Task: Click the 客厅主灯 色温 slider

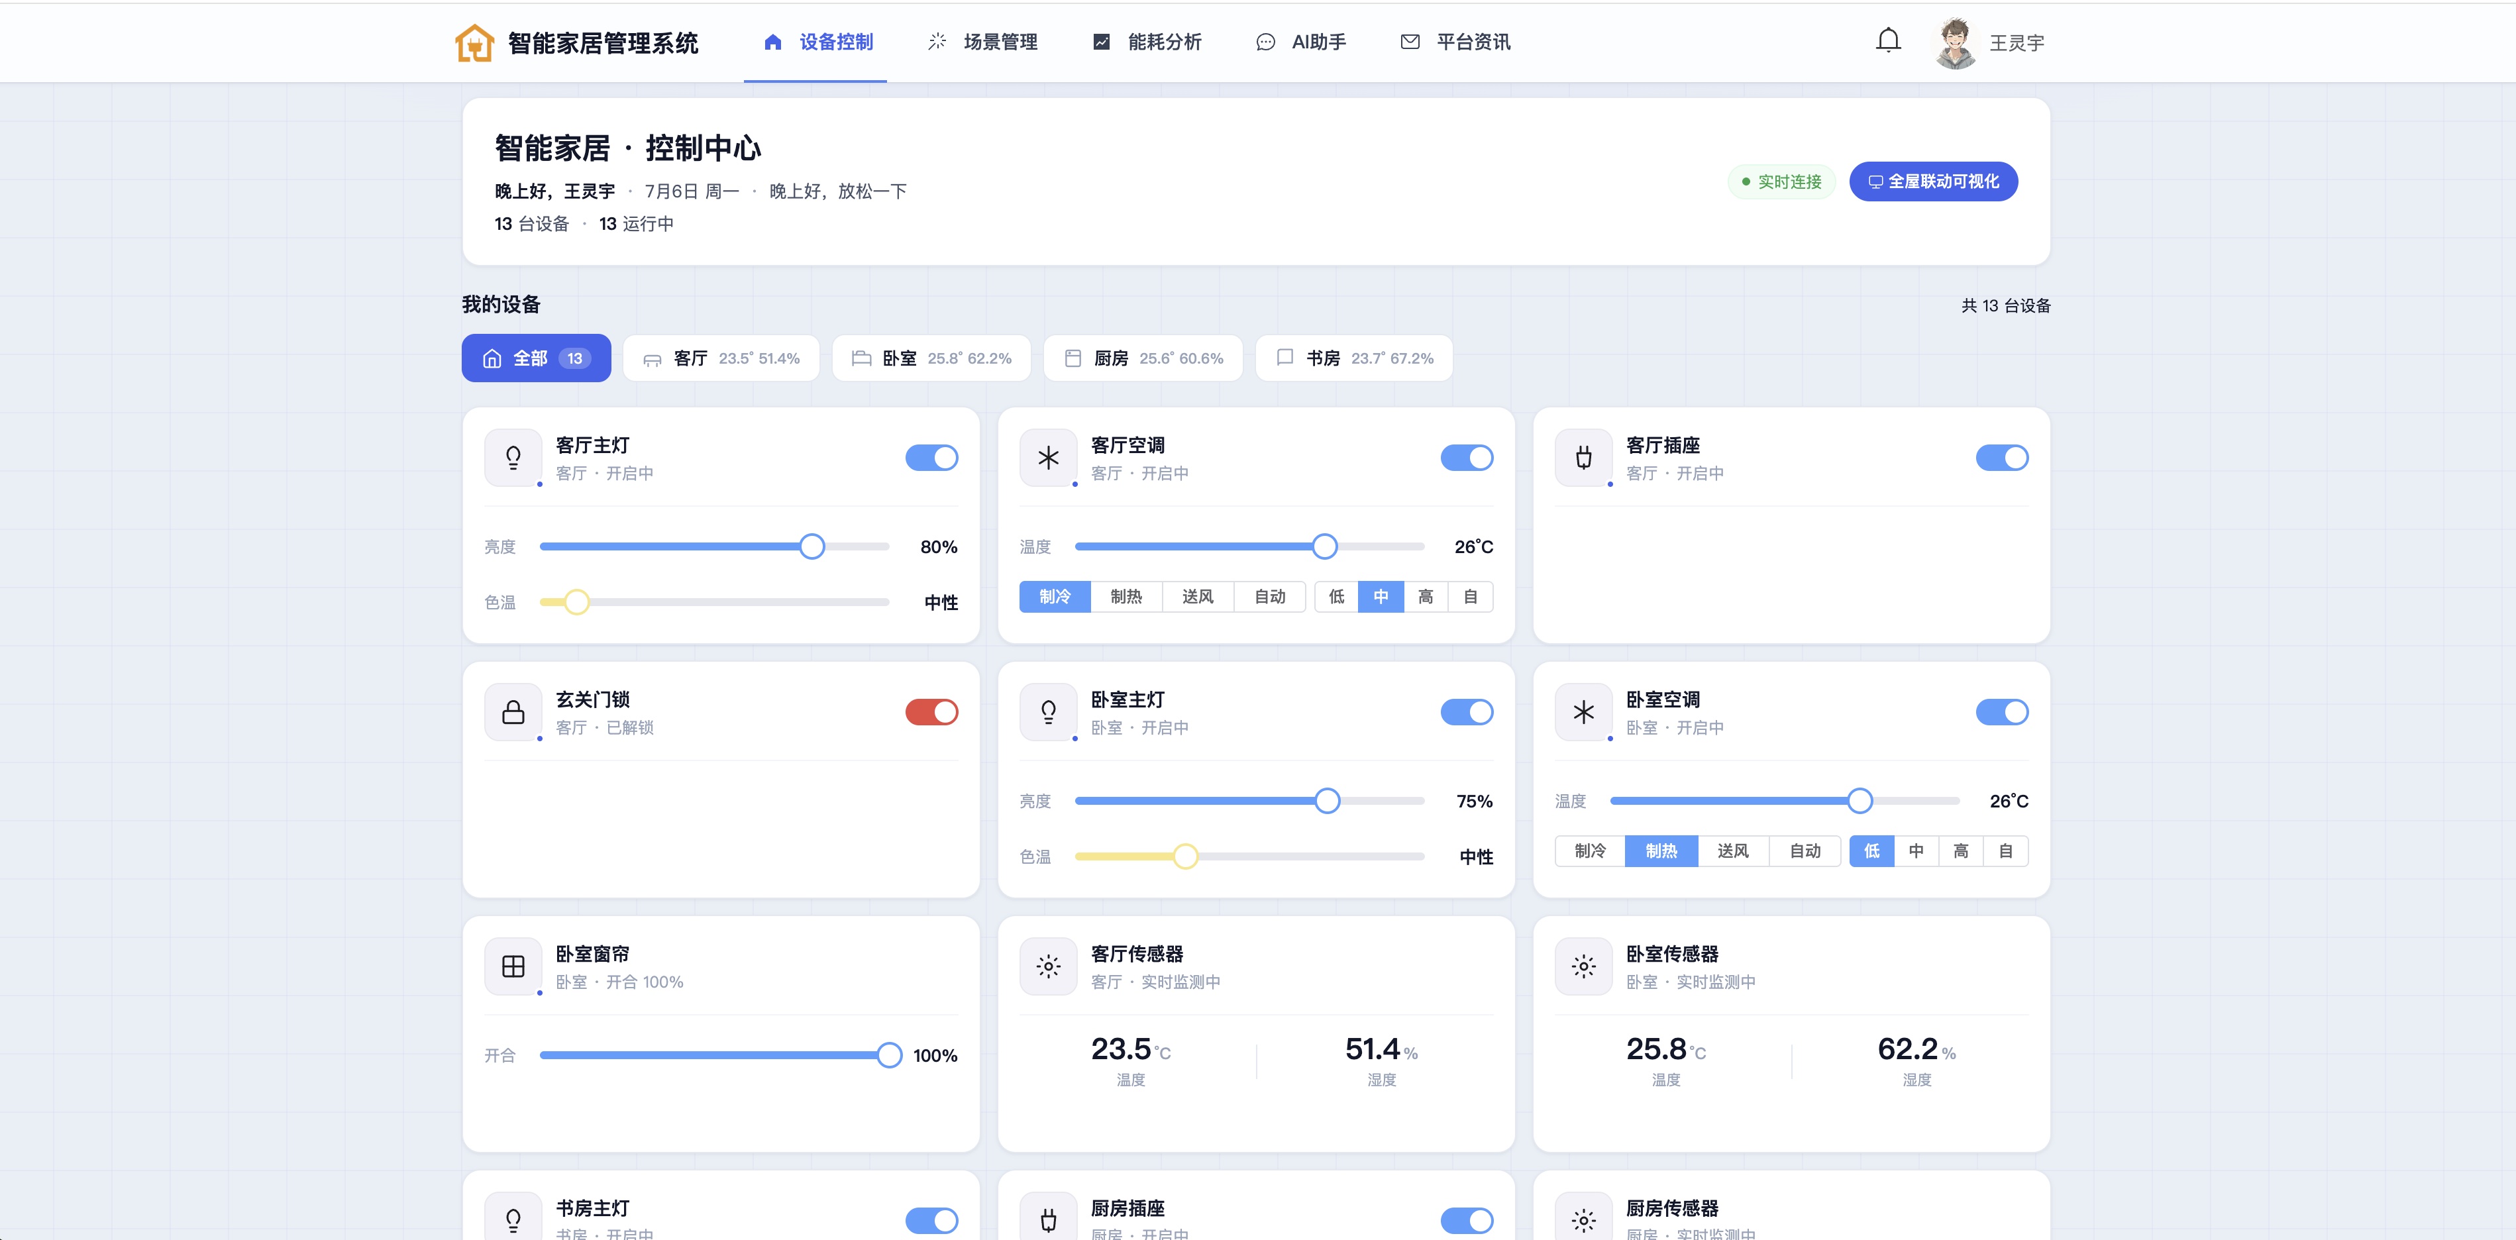Action: [714, 602]
